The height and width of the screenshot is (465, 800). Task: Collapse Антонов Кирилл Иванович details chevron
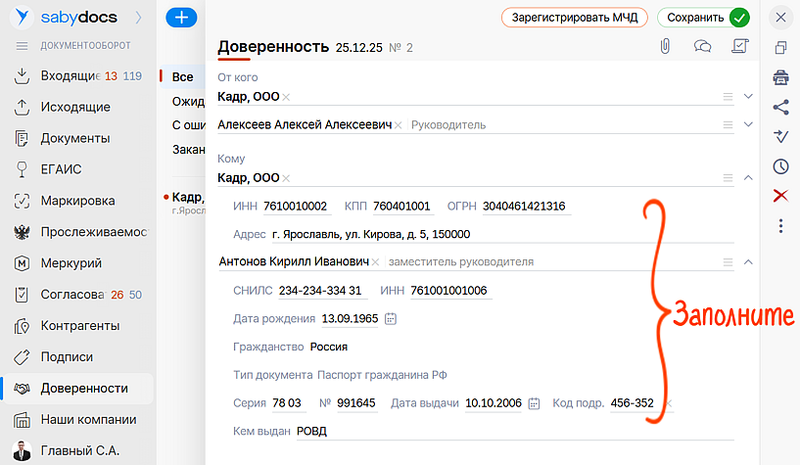tap(748, 261)
